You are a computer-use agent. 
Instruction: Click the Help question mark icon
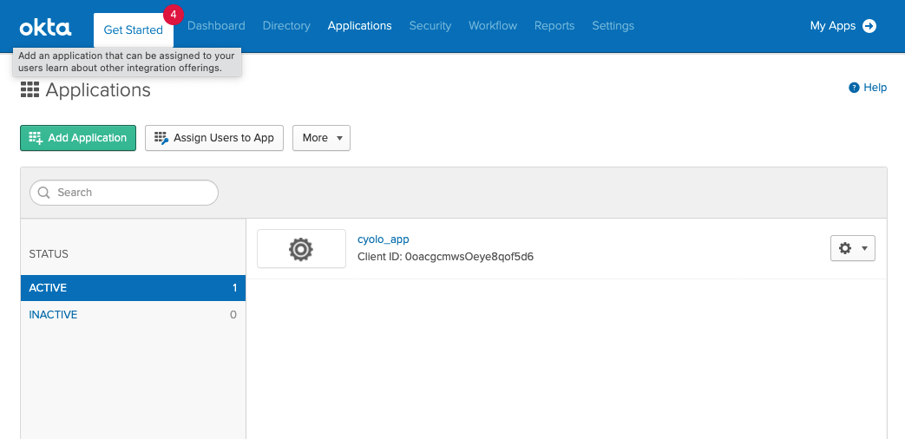tap(854, 88)
